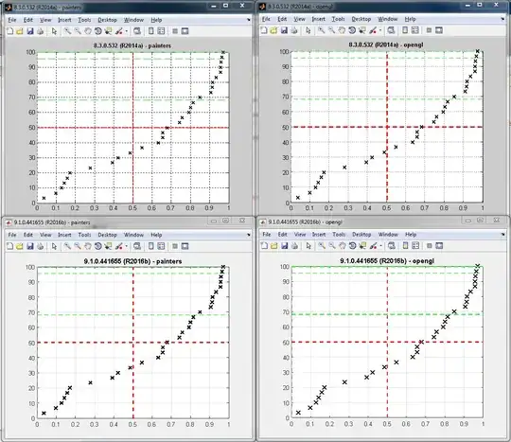
Task: Open file icon in R2014a painters toolbar
Action: [20, 31]
